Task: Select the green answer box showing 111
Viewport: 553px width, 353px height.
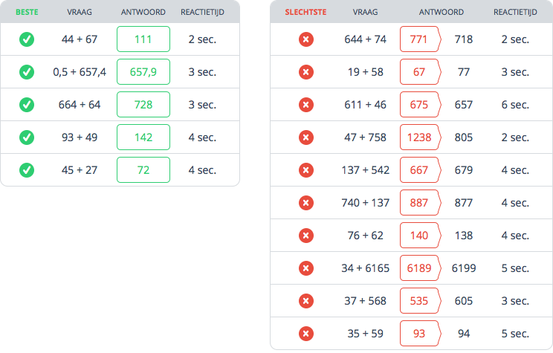Action: coord(143,39)
